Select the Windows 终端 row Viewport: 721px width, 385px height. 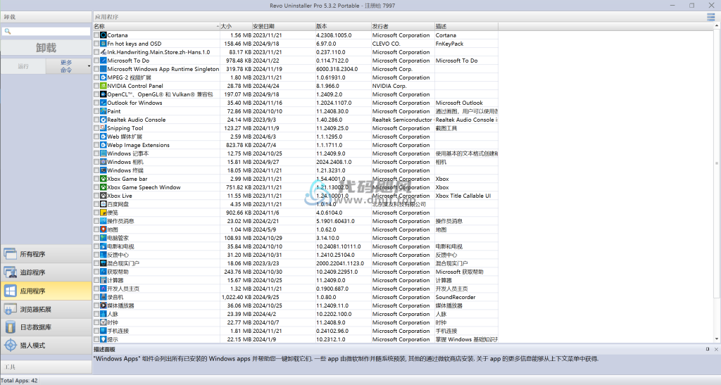click(x=295, y=170)
